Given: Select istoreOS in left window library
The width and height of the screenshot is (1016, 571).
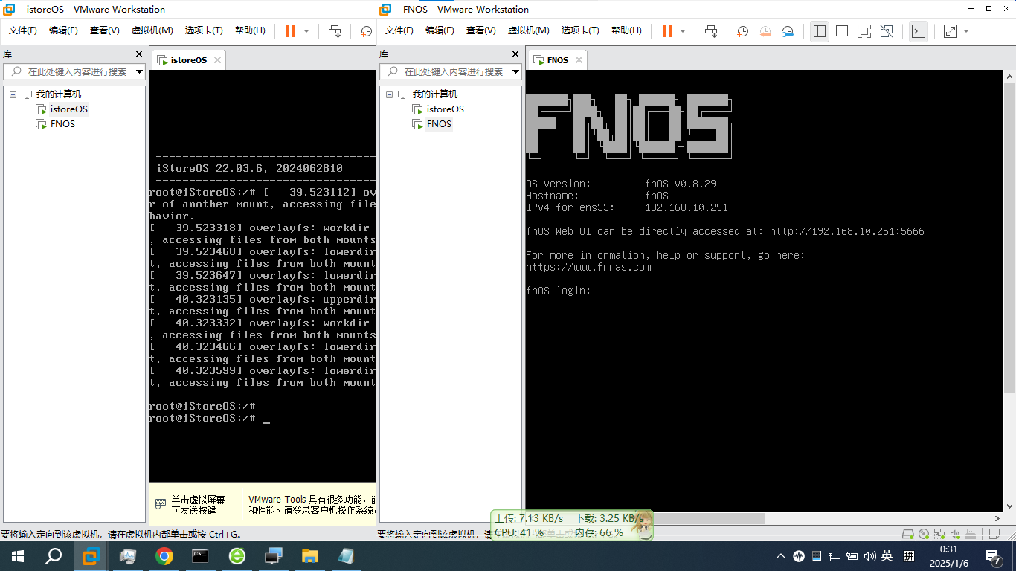Looking at the screenshot, I should point(68,109).
